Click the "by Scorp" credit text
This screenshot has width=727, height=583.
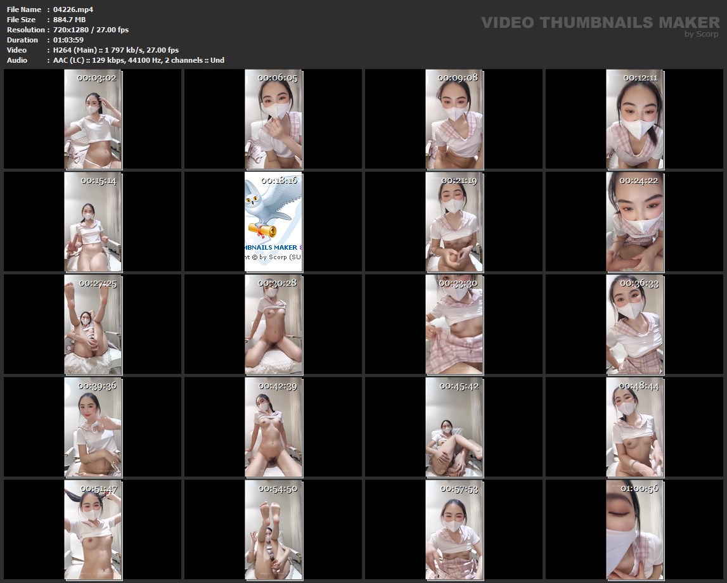click(702, 34)
